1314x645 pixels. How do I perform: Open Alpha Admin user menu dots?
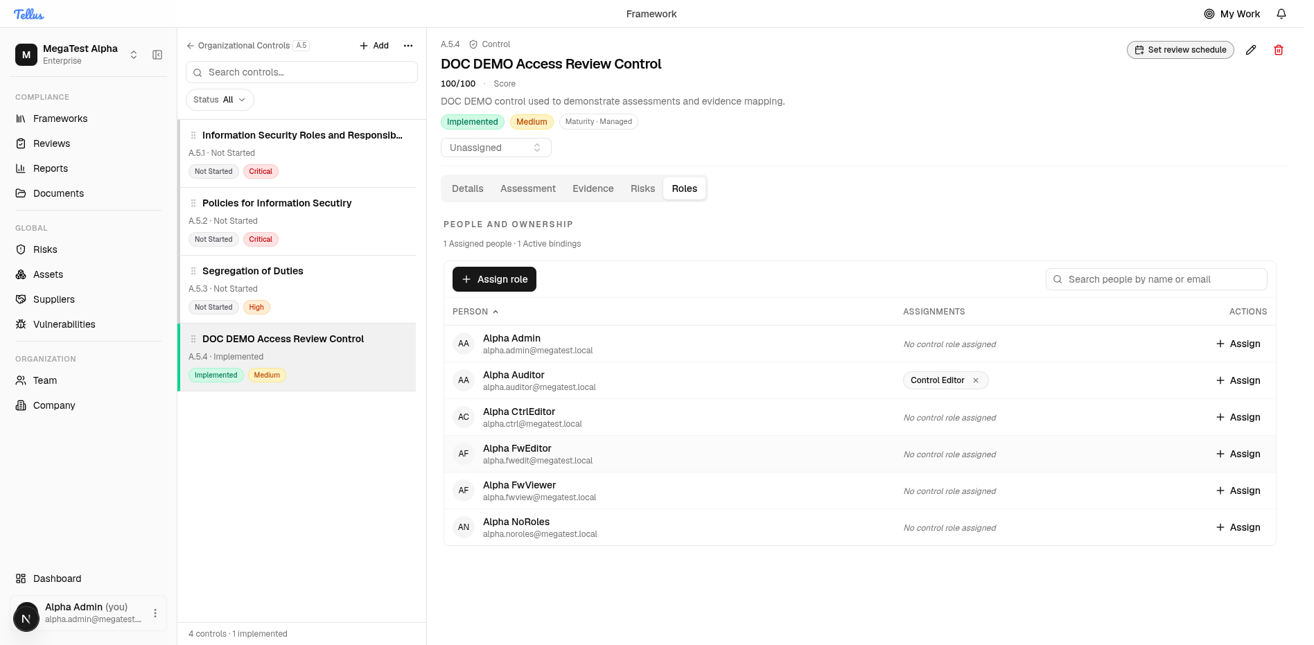point(155,613)
